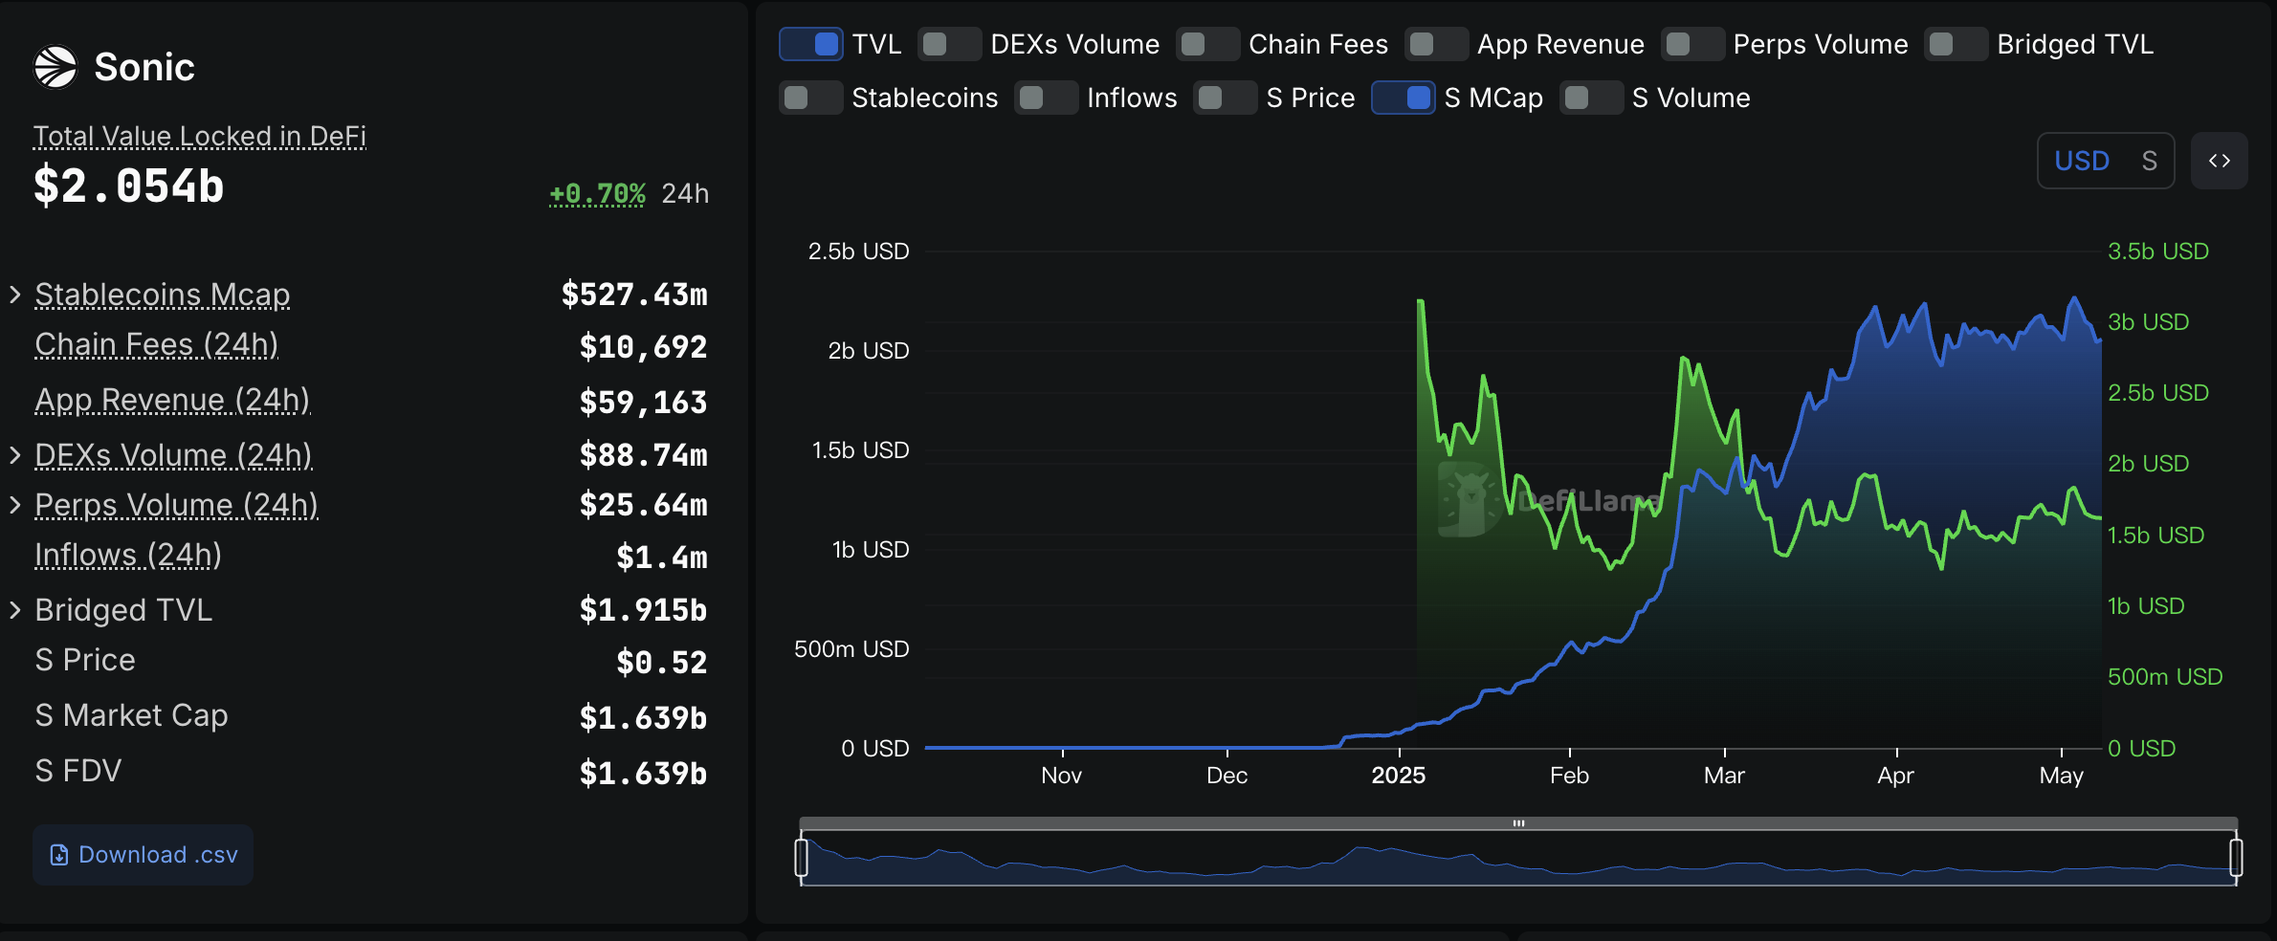Disable the TVL chart toggle
Screen dimensions: 2277x941
811,44
